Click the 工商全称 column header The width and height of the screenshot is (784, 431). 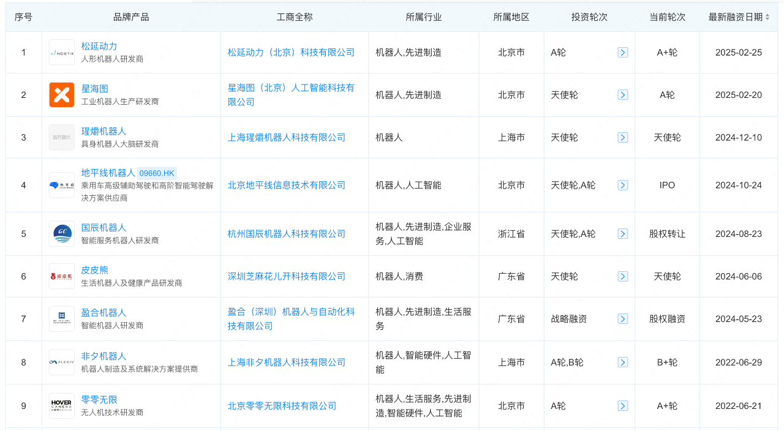(x=295, y=17)
